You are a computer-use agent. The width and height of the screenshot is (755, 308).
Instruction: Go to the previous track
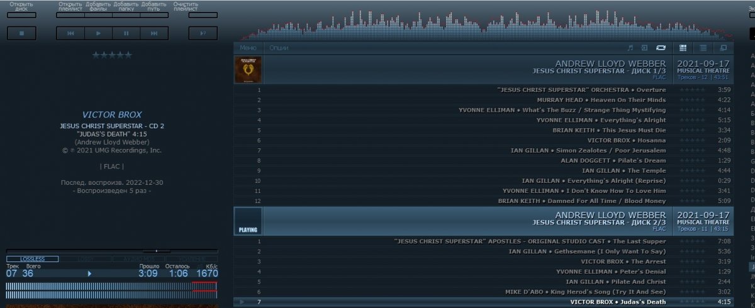click(x=70, y=33)
